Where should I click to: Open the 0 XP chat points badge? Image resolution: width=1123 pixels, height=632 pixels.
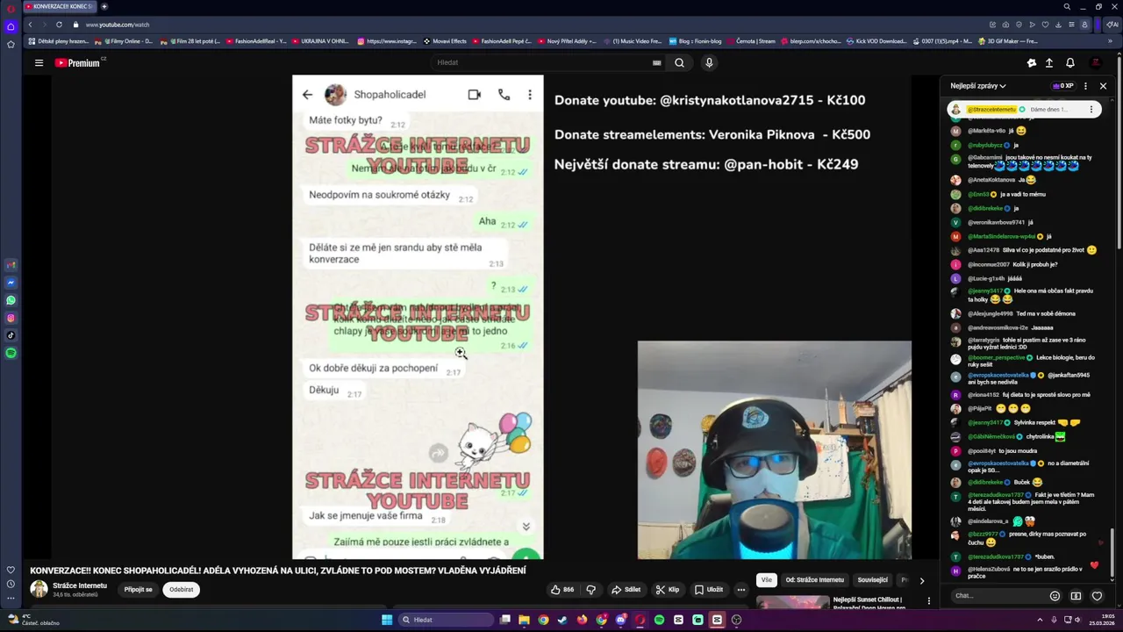coord(1062,86)
